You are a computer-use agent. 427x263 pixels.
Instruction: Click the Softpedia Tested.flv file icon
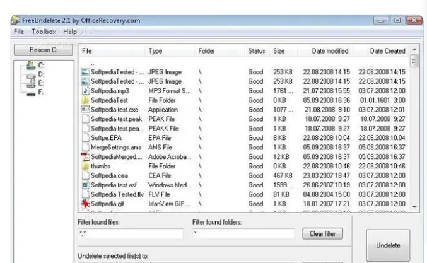point(86,194)
